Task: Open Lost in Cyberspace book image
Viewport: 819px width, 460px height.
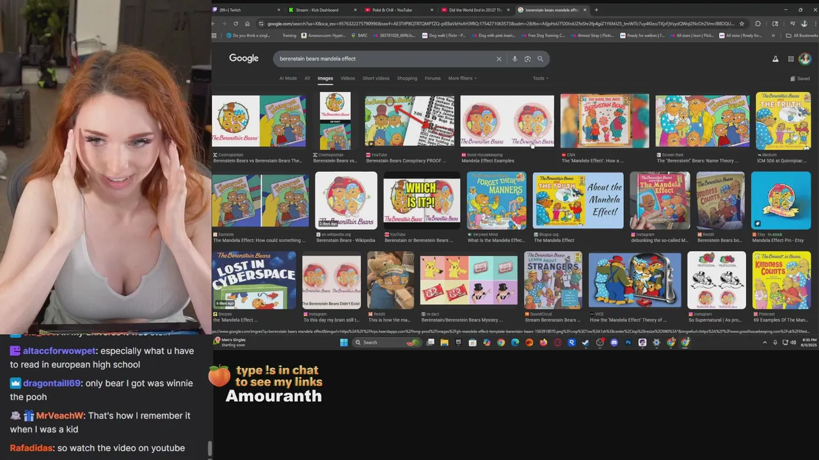Action: 254,280
